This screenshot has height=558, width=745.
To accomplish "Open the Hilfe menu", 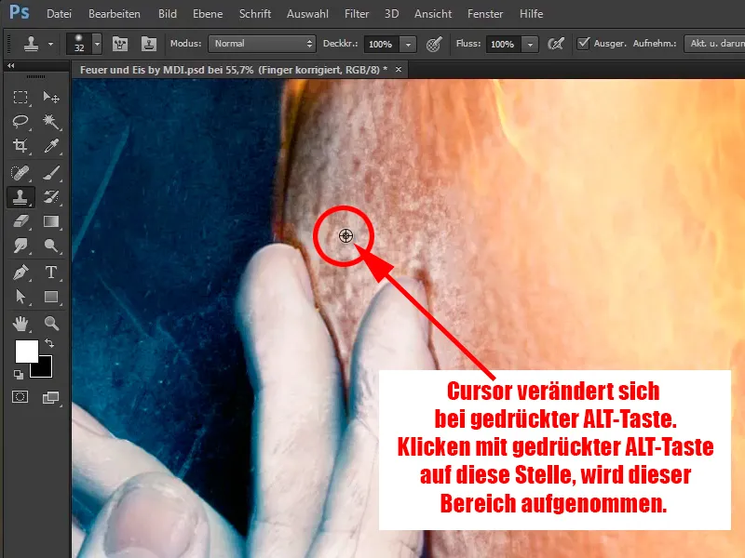I will [x=531, y=14].
